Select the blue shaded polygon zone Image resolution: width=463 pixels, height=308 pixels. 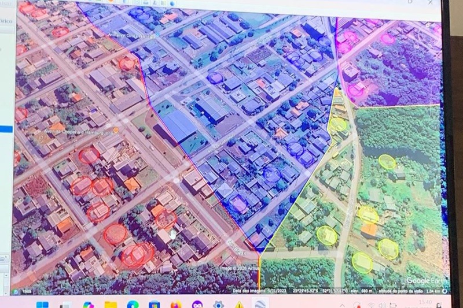[x=249, y=116]
